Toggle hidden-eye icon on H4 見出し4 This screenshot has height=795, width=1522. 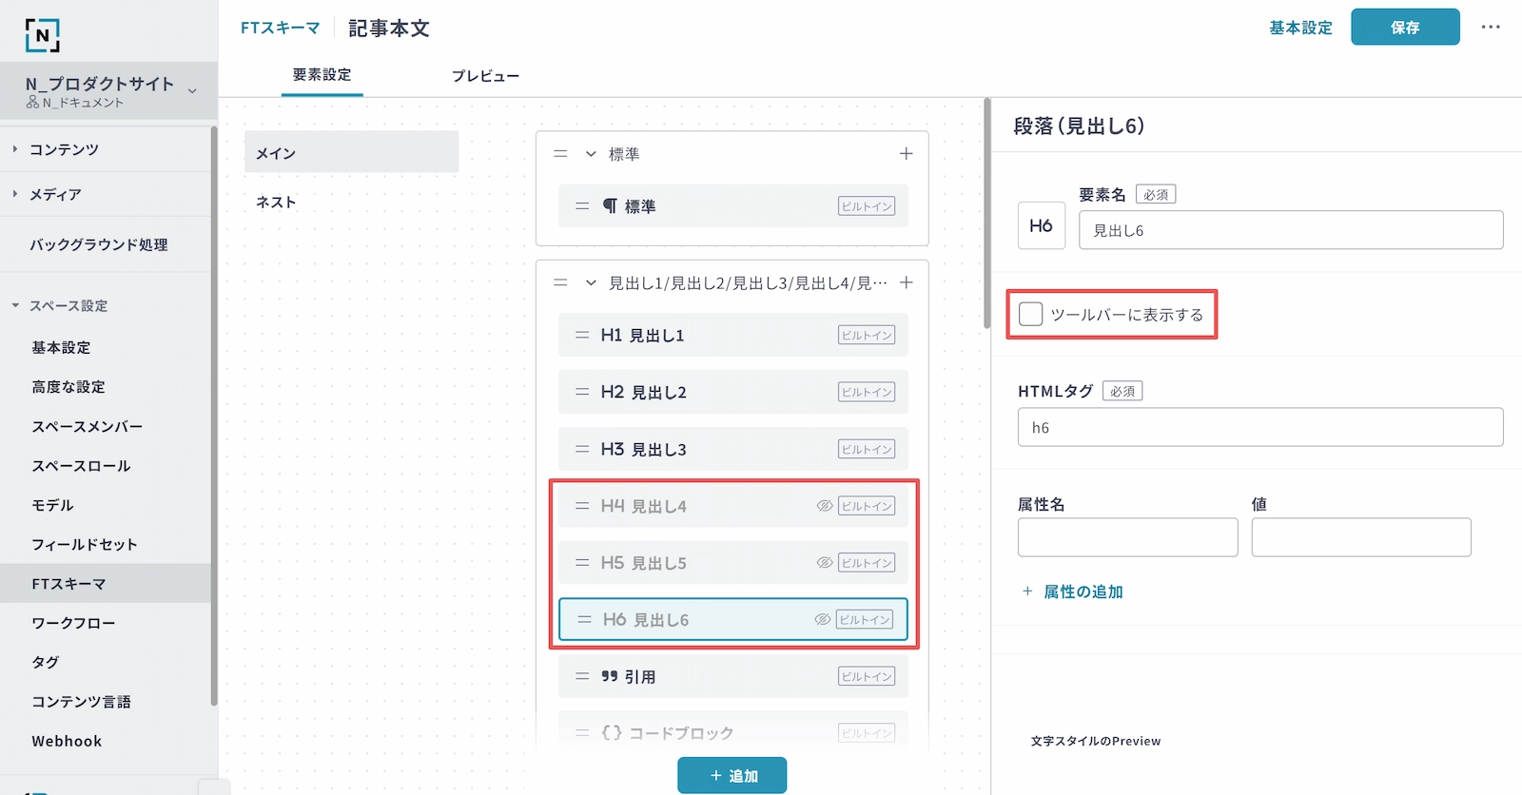824,506
